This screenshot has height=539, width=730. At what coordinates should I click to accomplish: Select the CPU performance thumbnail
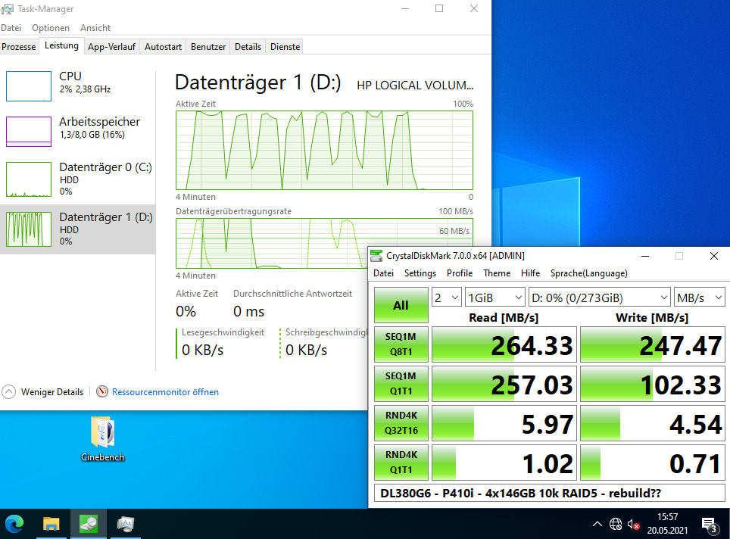point(29,86)
